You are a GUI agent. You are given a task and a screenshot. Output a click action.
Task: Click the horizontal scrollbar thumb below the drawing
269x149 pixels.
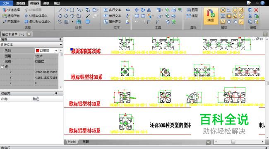pos(233,142)
